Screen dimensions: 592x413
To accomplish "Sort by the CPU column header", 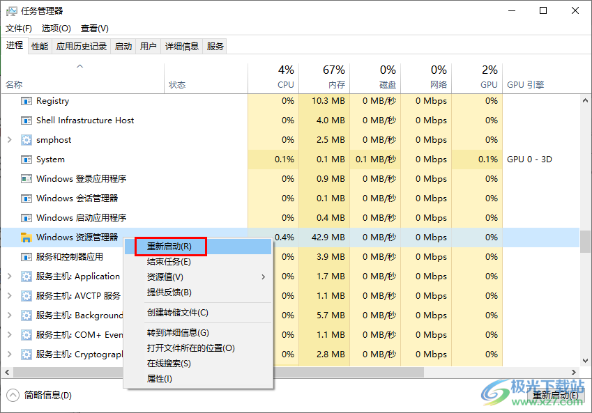I will click(x=273, y=79).
